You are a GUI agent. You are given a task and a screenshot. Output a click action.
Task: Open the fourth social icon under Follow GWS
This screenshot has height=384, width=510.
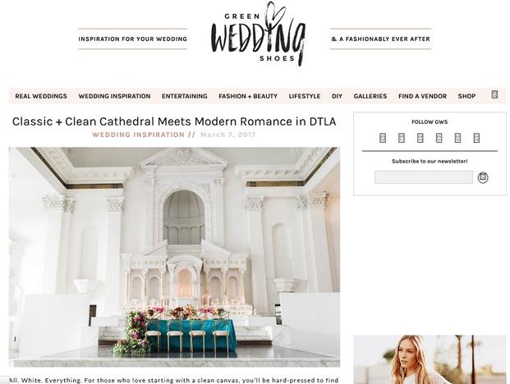pyautogui.click(x=439, y=138)
